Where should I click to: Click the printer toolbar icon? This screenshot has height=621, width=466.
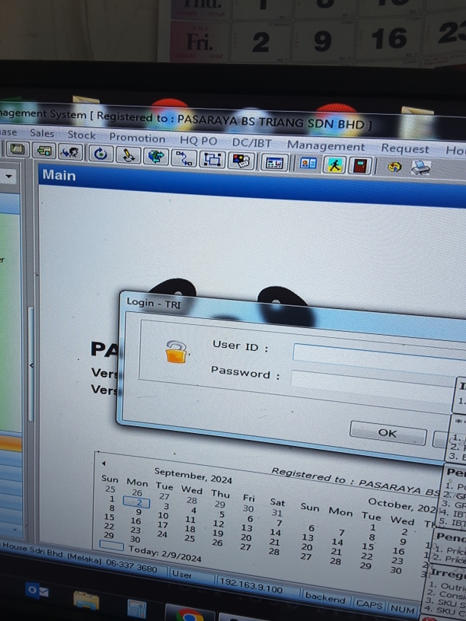tap(420, 167)
